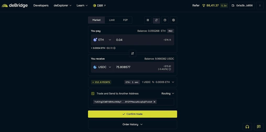This screenshot has height=132, width=266.
Task: Open the trade settings gear icon
Action: [x=173, y=20]
